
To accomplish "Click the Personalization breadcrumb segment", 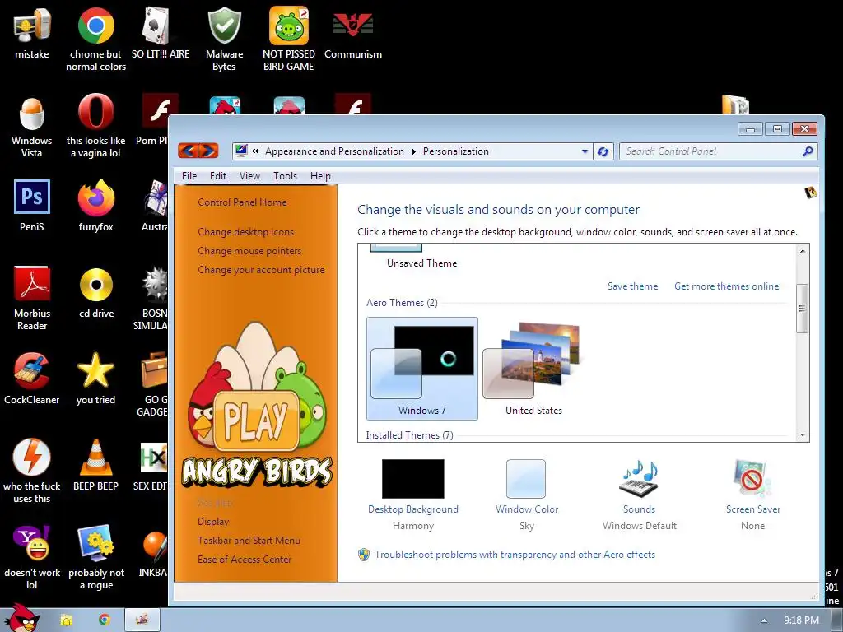I will click(455, 151).
